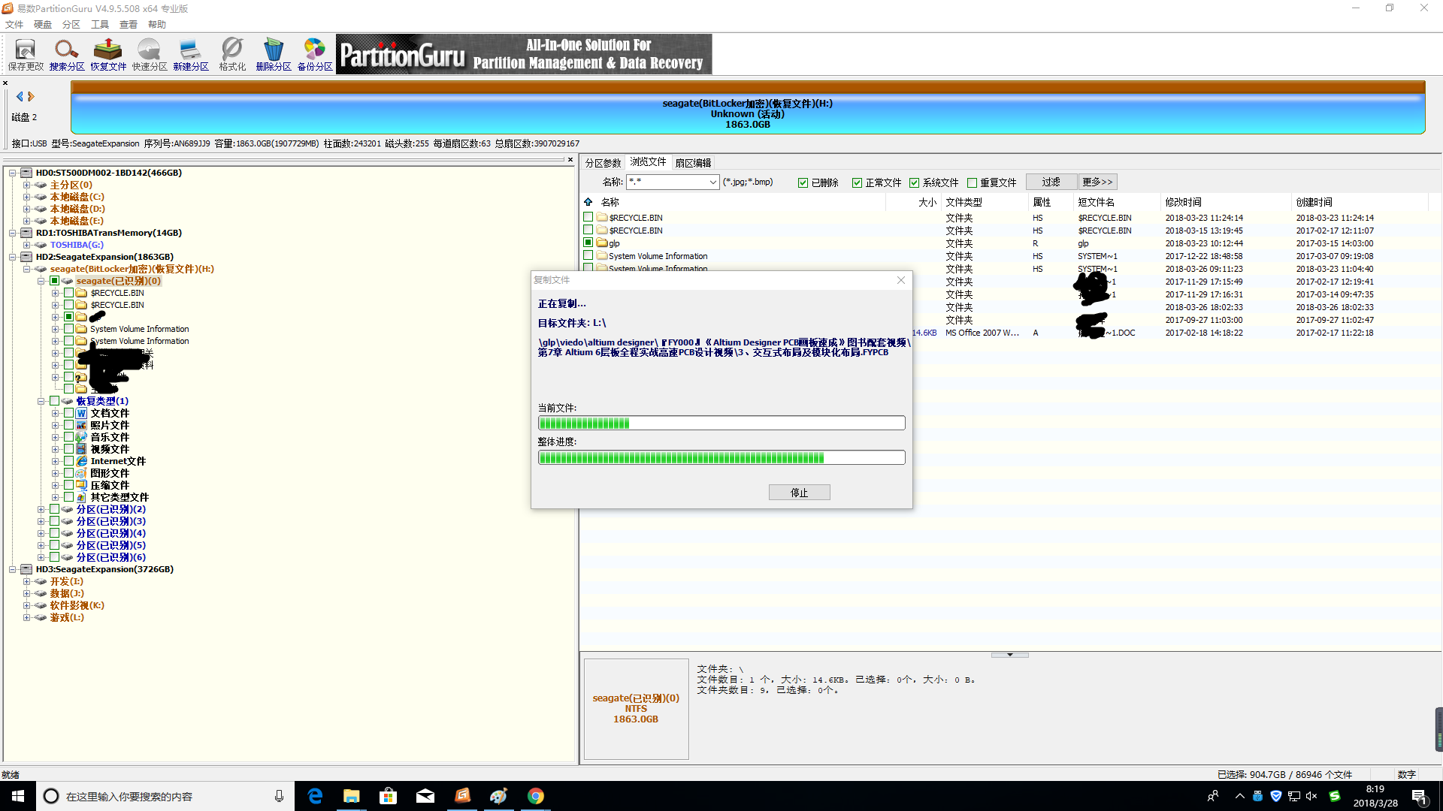Click the Backup Partition (备份分区) toolbar icon
The image size is (1443, 811).
[315, 54]
